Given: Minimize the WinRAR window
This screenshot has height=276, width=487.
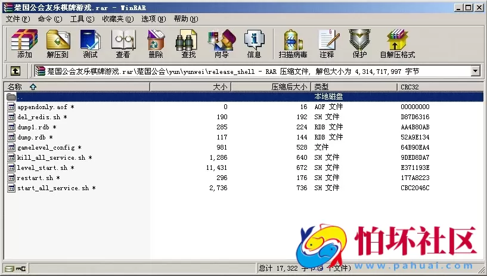Looking at the screenshot, I should click(458, 7).
